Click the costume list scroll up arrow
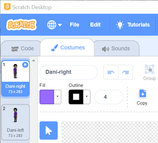The width and height of the screenshot is (158, 143). click(33, 61)
